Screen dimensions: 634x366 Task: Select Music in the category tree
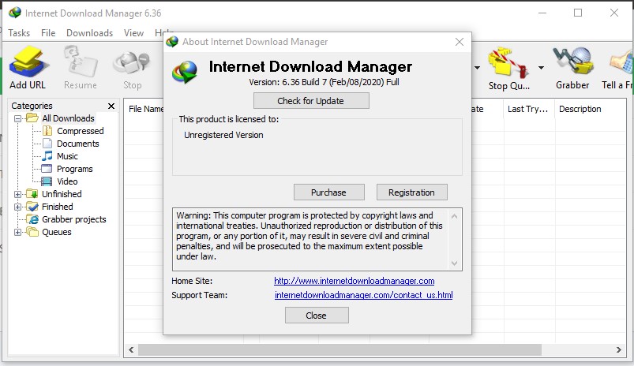point(67,156)
